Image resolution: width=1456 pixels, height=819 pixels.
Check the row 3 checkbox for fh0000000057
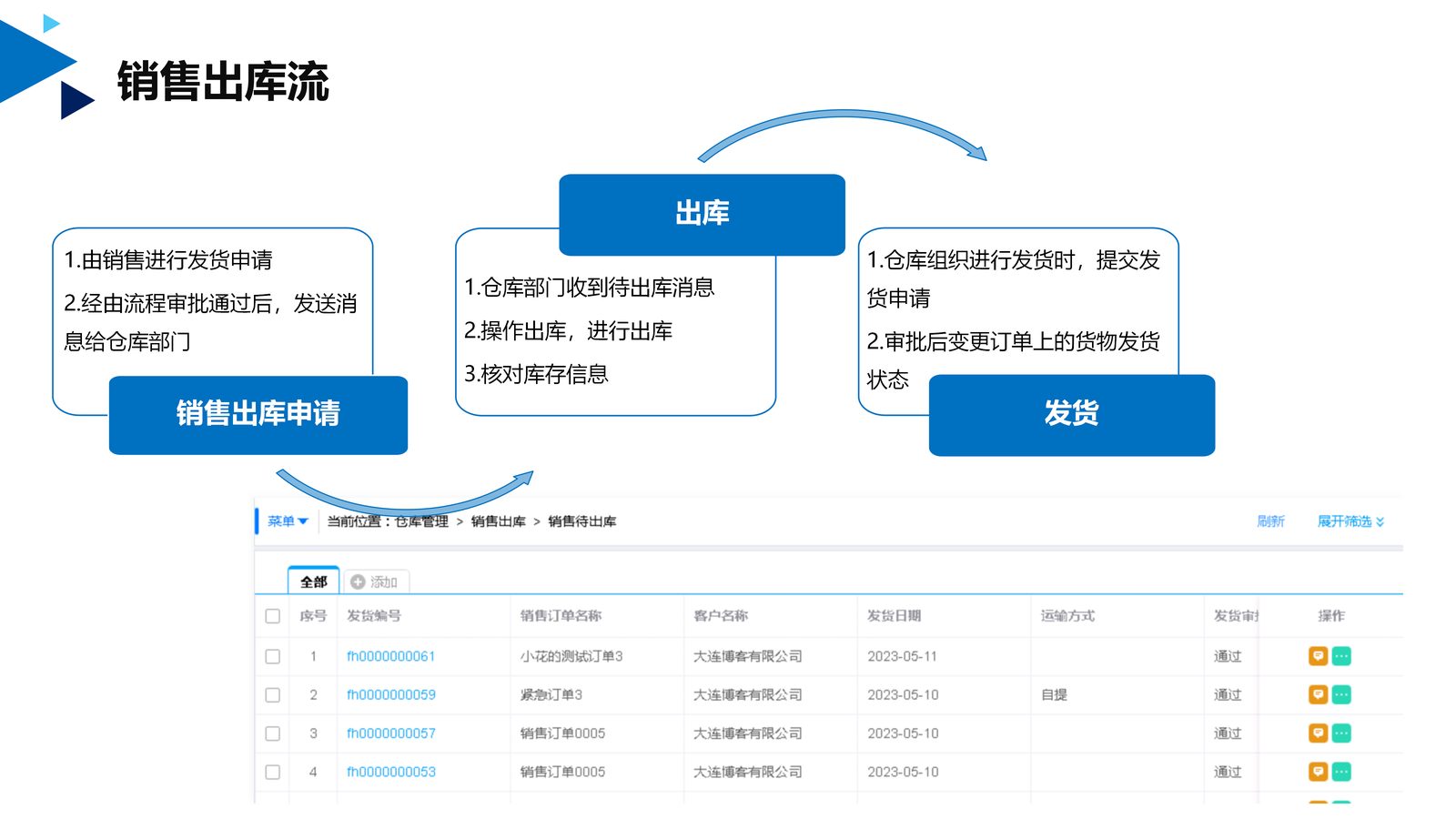coord(272,733)
